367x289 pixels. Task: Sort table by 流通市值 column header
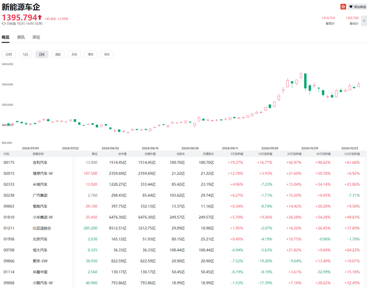[x=150, y=154]
